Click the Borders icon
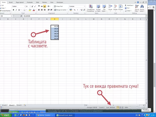Viewport: 156px width, 117px height. point(24,10)
